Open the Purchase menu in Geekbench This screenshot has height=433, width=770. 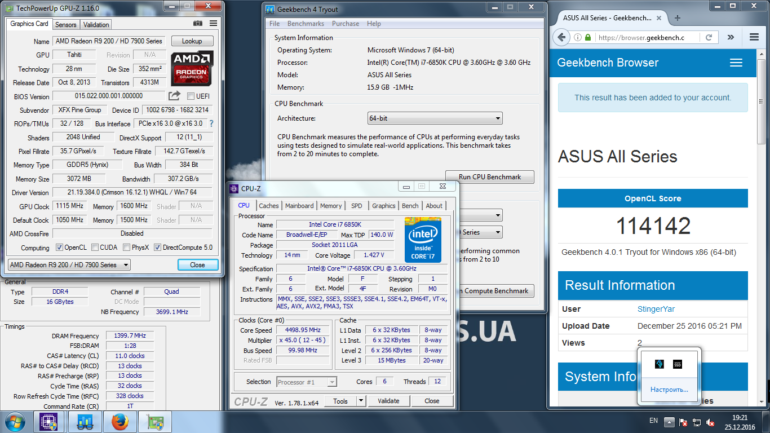tap(346, 24)
